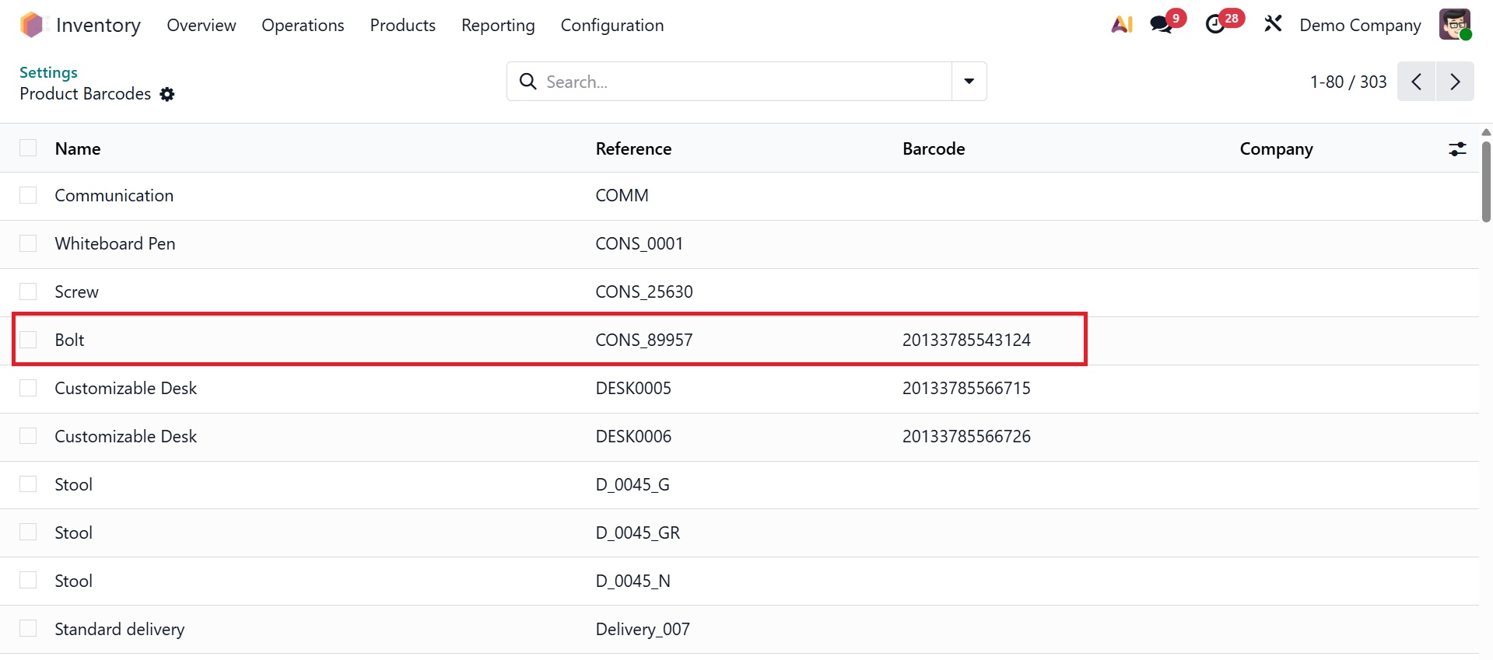Click the Inventory app logo icon

pyautogui.click(x=32, y=25)
